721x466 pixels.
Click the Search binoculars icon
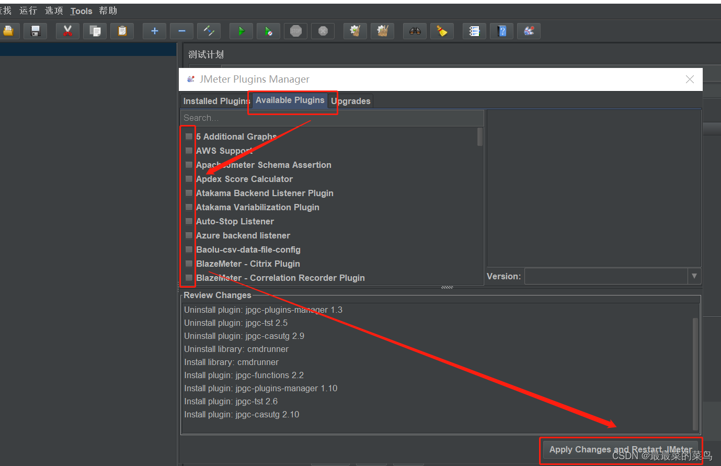[415, 31]
